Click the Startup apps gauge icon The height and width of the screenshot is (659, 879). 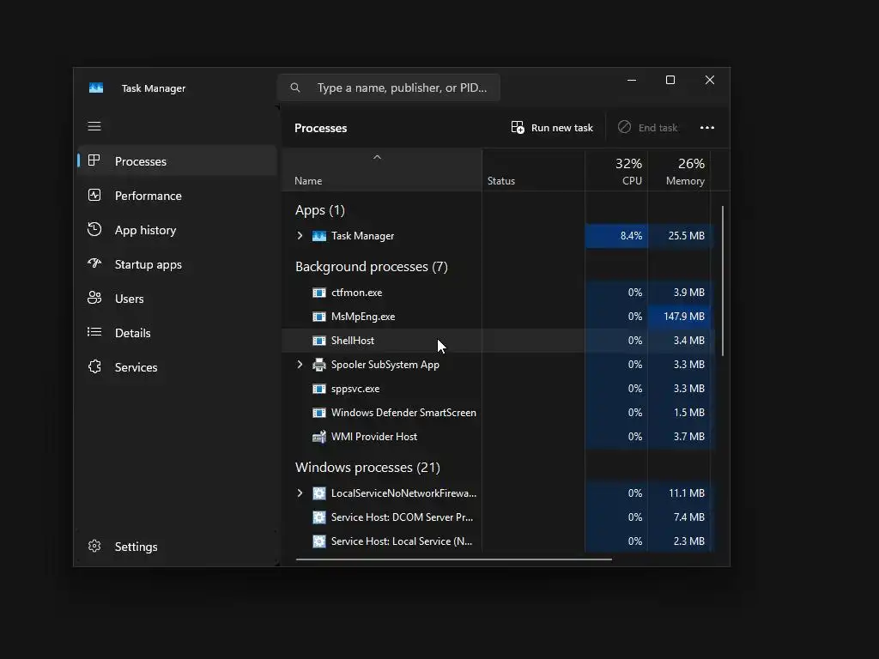pos(94,263)
